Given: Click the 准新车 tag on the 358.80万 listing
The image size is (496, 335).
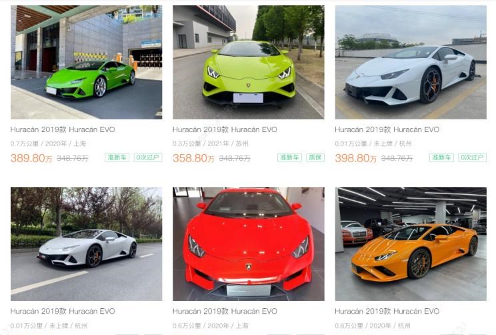Looking at the screenshot, I should [290, 157].
